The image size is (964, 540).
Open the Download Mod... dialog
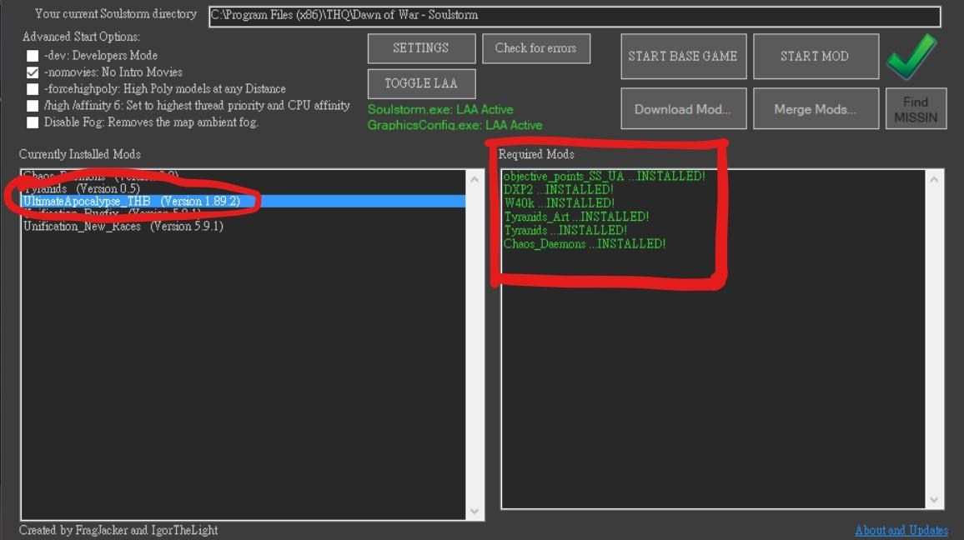coord(683,108)
